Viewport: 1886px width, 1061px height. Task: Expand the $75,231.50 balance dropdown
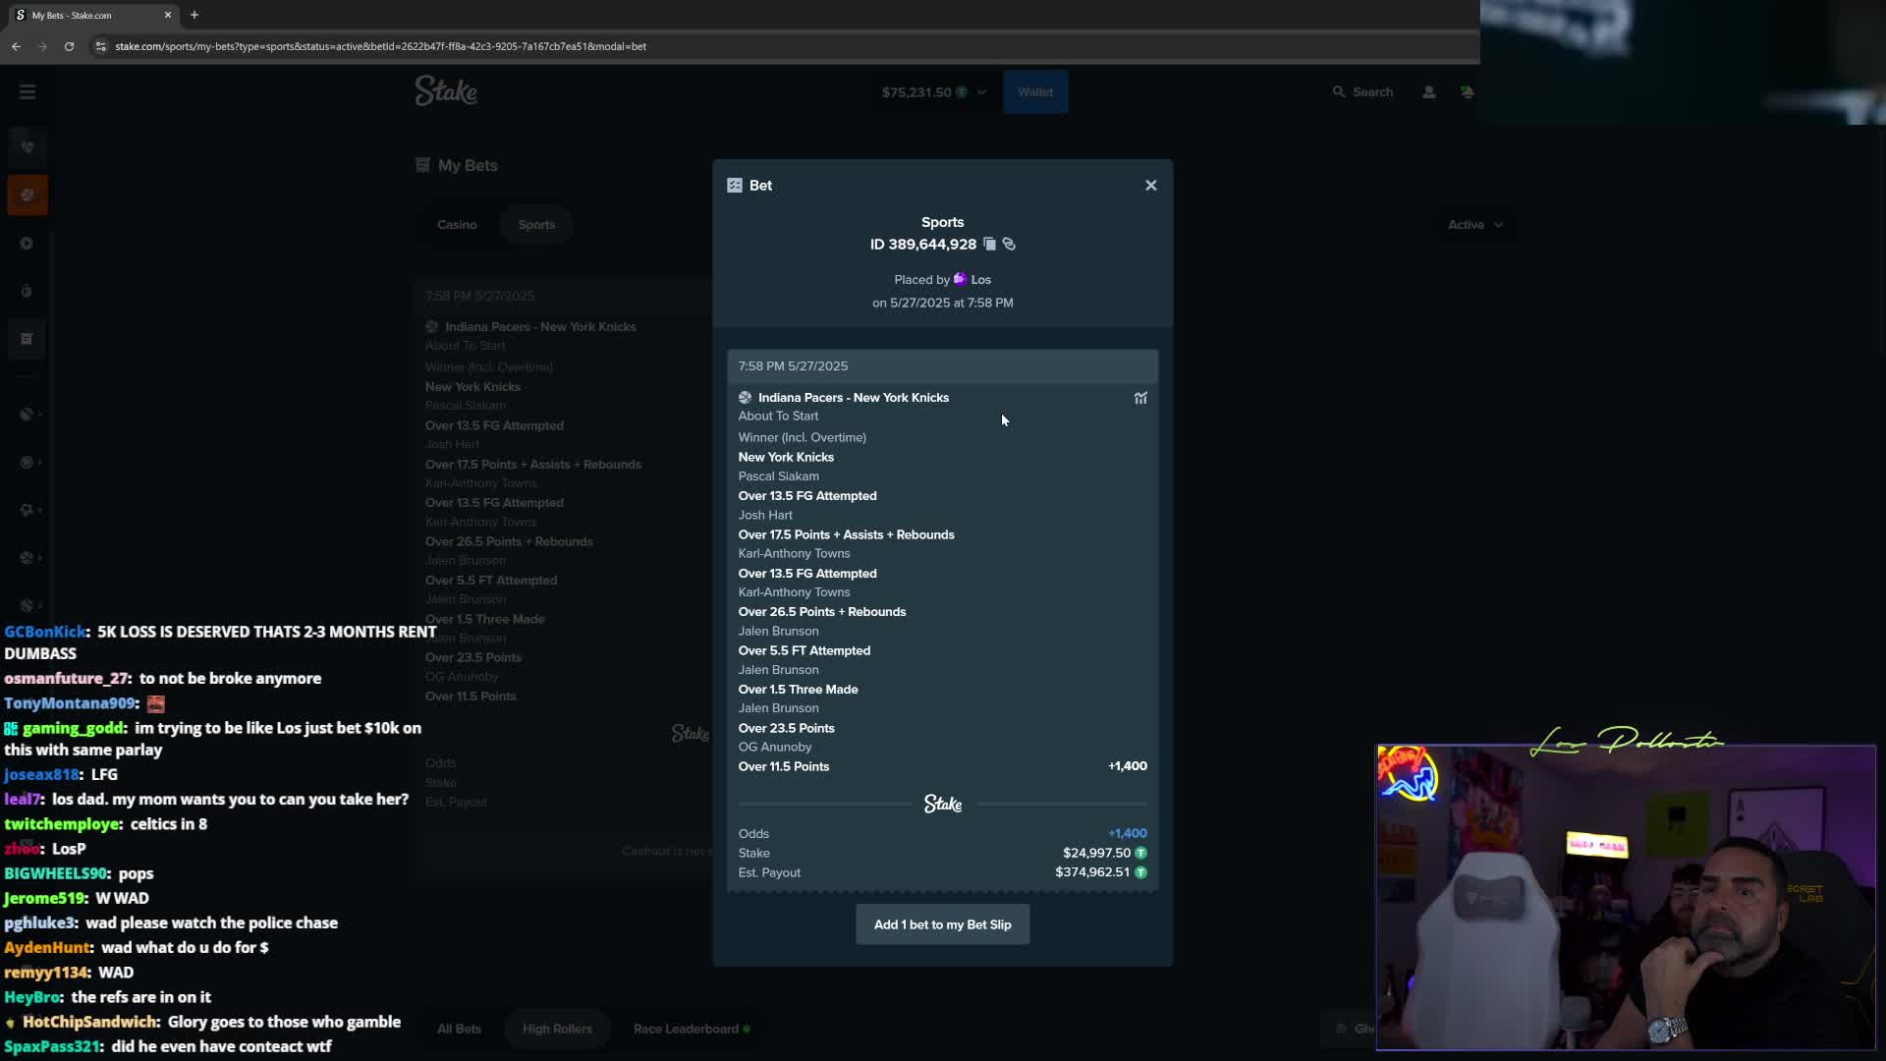pyautogui.click(x=933, y=92)
